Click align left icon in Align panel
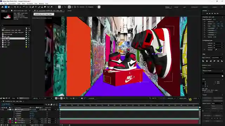Image resolution: width=225 pixels, height=126 pixels. tap(203, 61)
